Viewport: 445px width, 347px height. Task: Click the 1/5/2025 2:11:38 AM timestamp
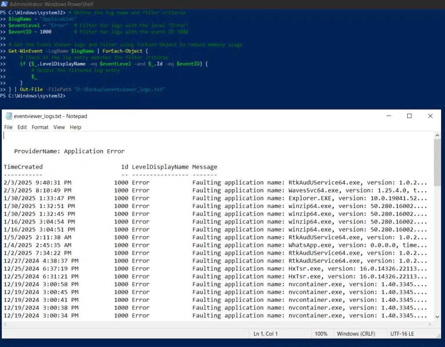37,237
